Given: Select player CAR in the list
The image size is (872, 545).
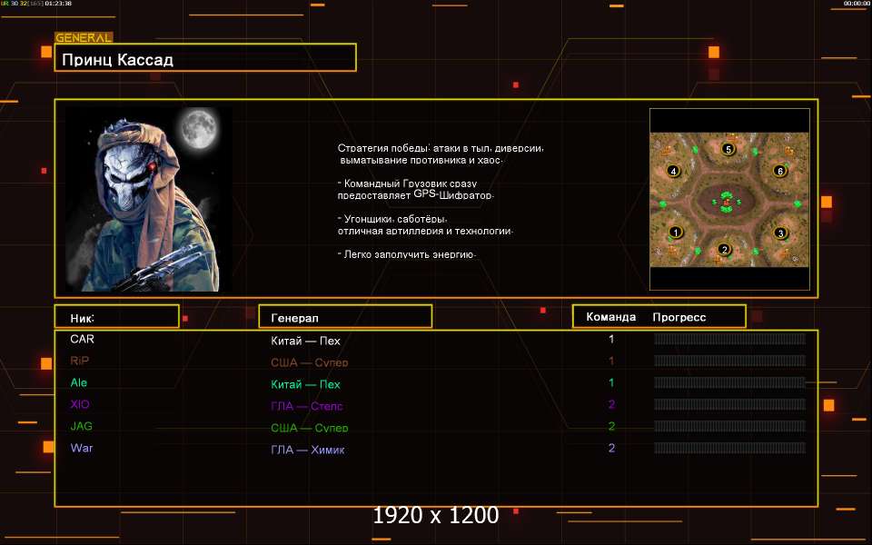Looking at the screenshot, I should click(x=82, y=339).
